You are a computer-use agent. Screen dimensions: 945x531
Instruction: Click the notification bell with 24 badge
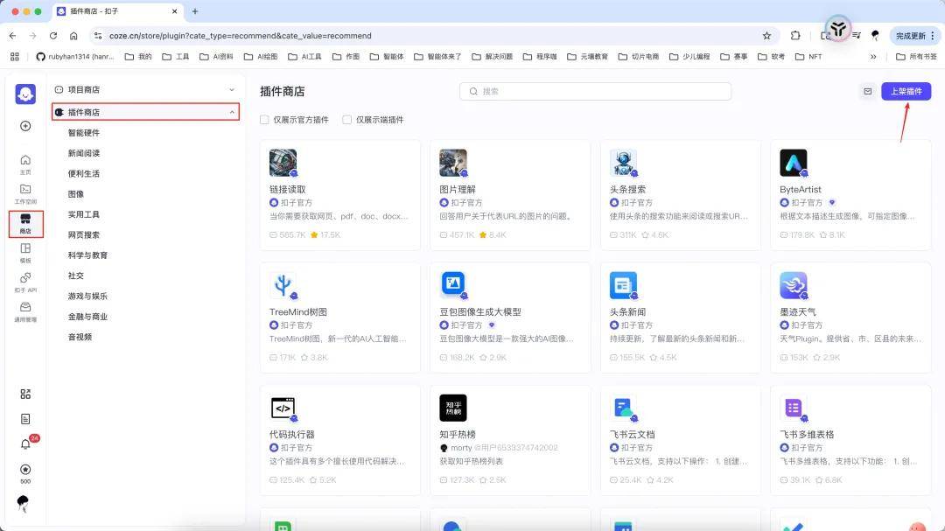[25, 444]
